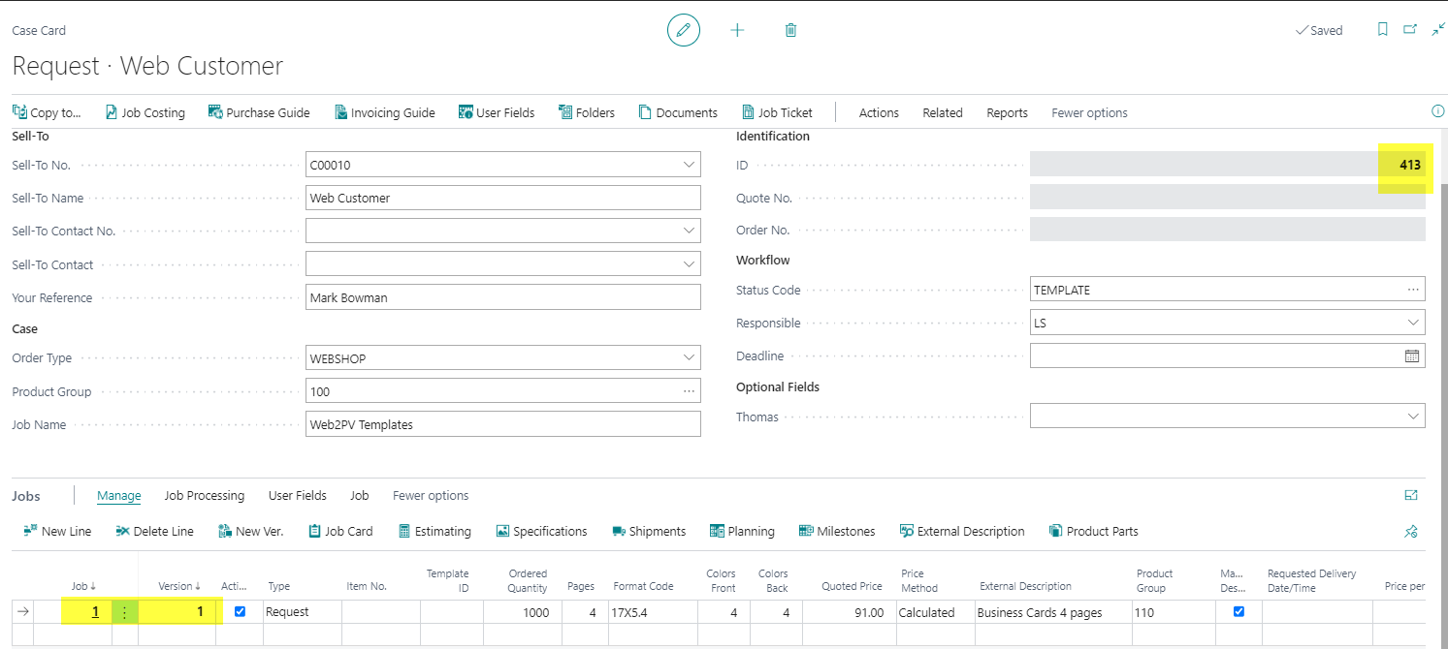The image size is (1448, 649).
Task: Select the Manage tab in Jobs
Action: pos(118,495)
